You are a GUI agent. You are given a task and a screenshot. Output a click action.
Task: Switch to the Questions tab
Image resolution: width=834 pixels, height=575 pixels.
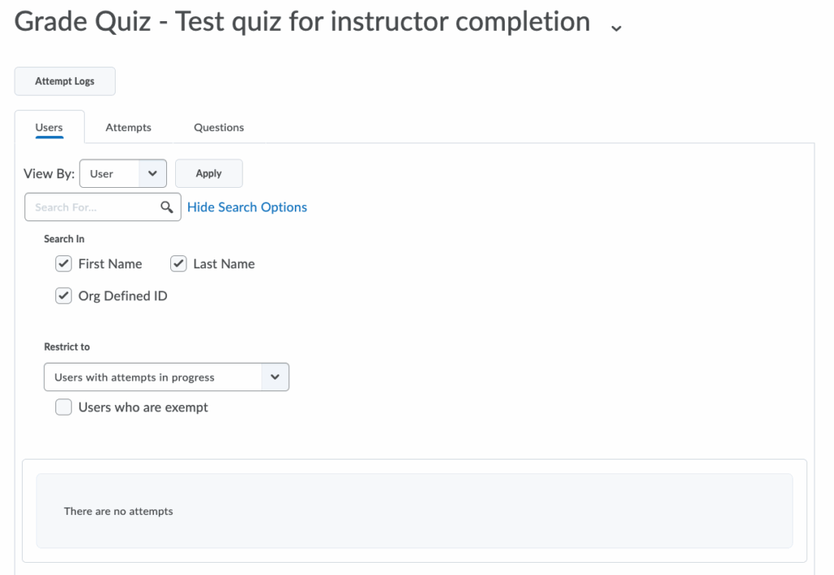tap(218, 128)
